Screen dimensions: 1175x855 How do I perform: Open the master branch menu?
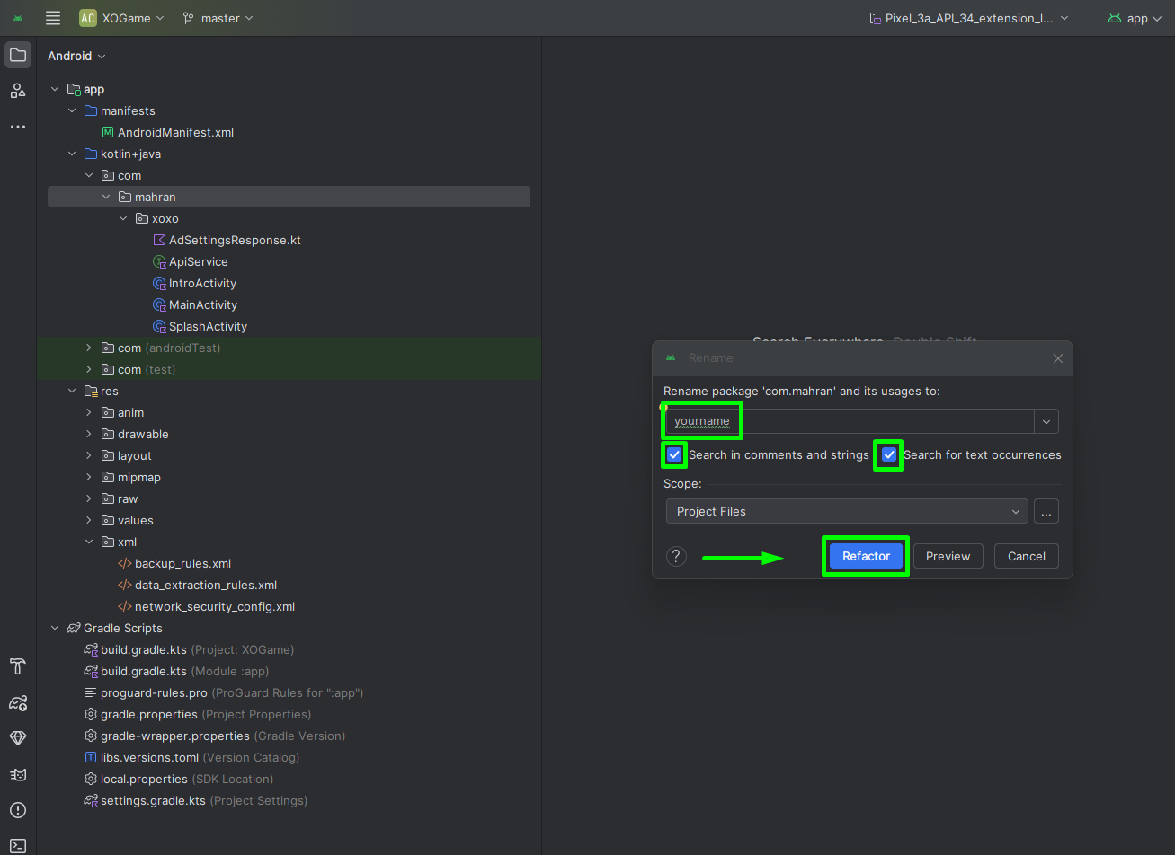218,18
